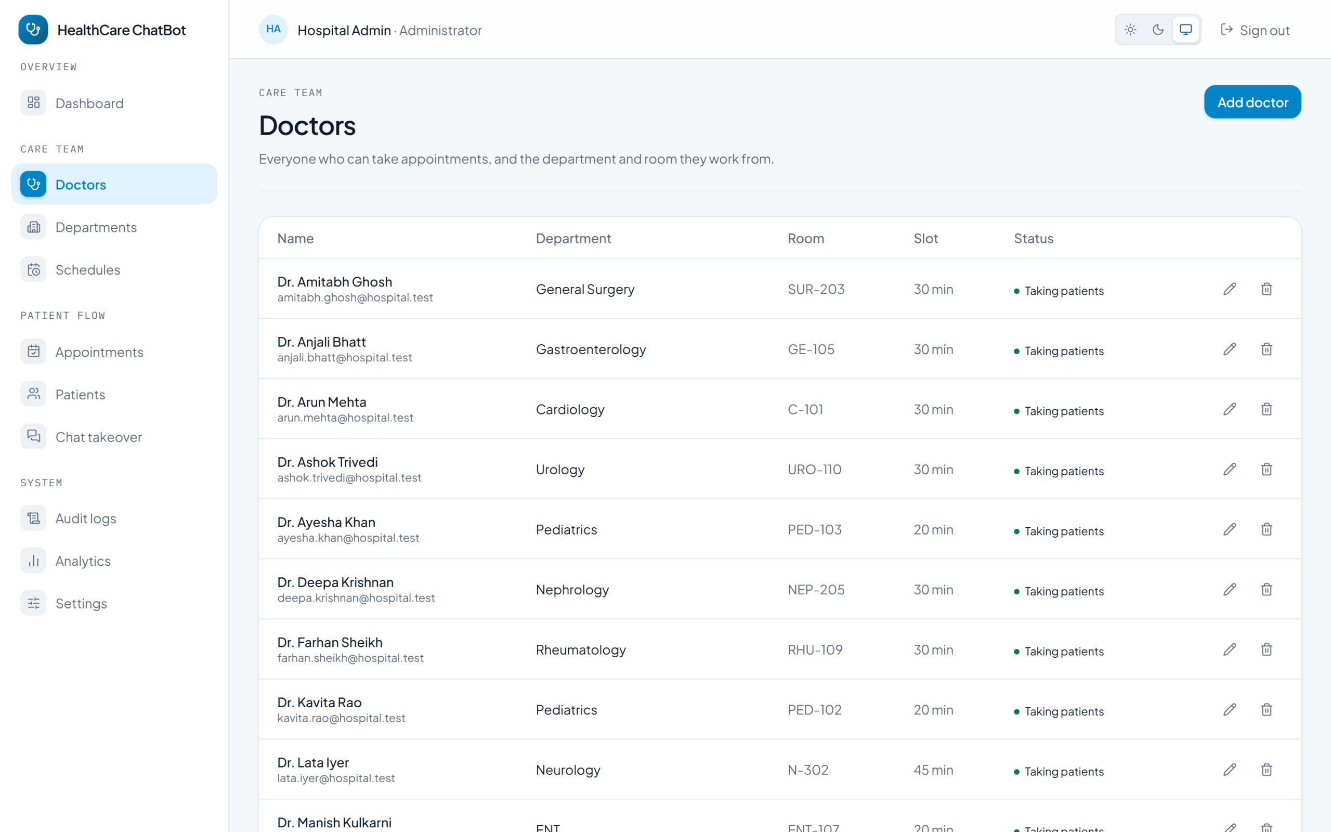
Task: Open Analytics sidebar item
Action: click(x=114, y=561)
